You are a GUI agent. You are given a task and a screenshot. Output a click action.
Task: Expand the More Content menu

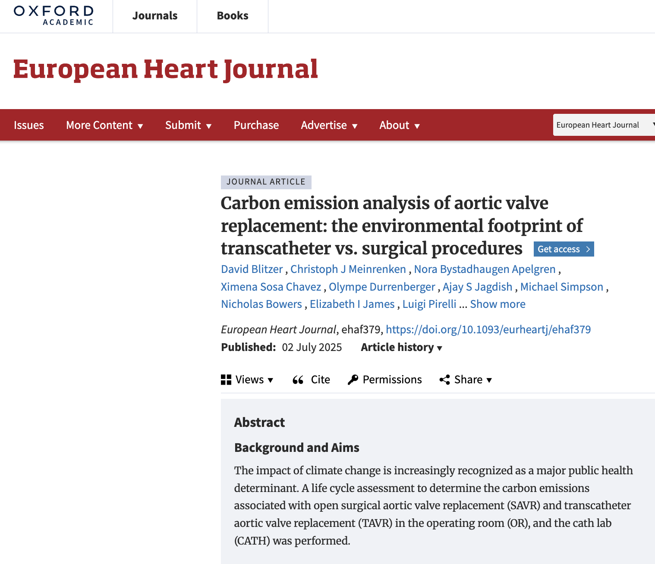click(104, 125)
